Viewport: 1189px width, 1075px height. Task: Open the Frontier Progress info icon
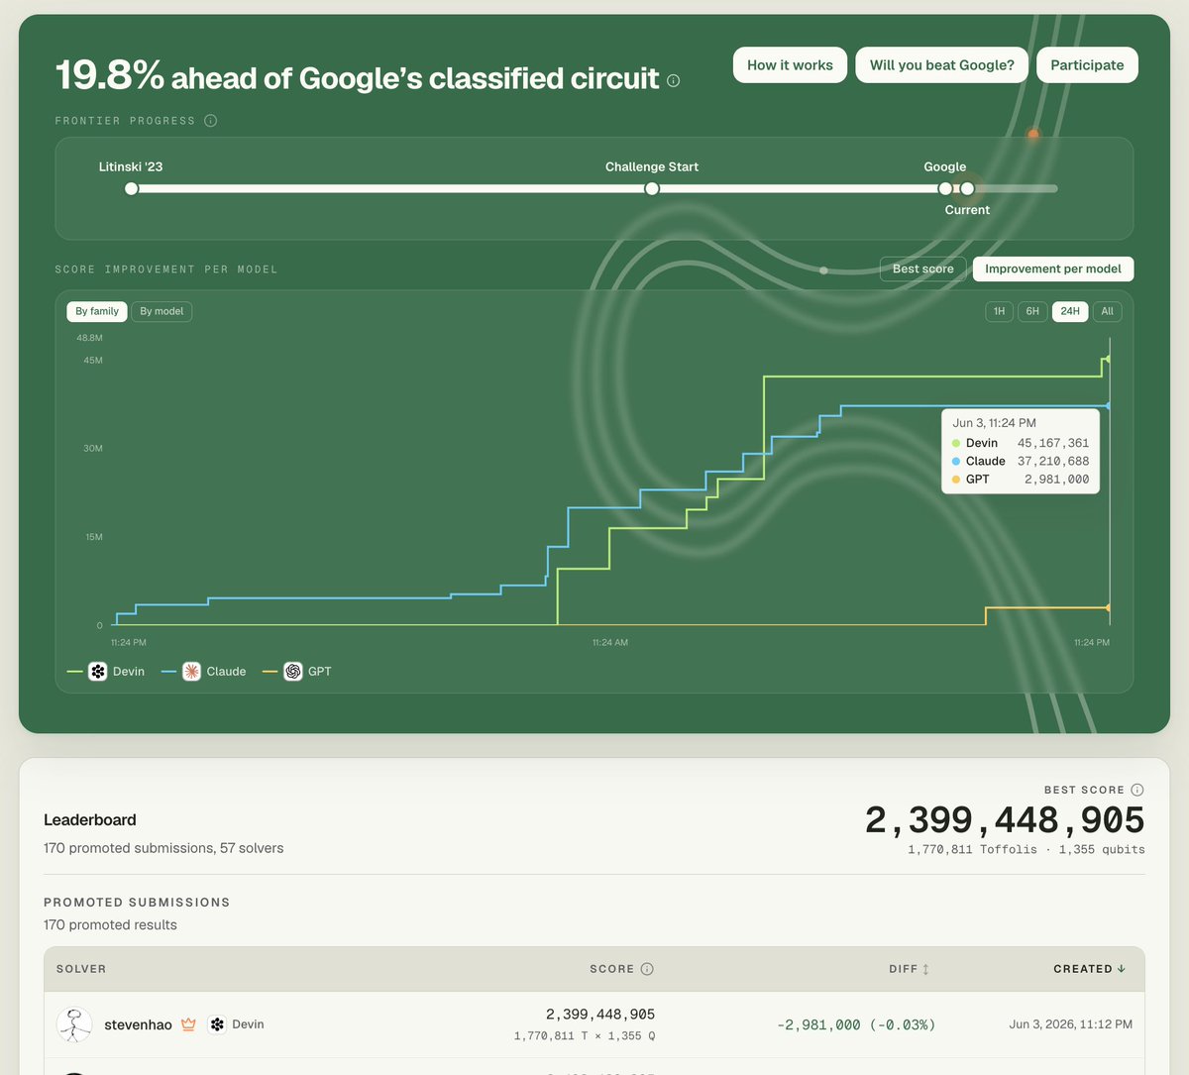210,121
